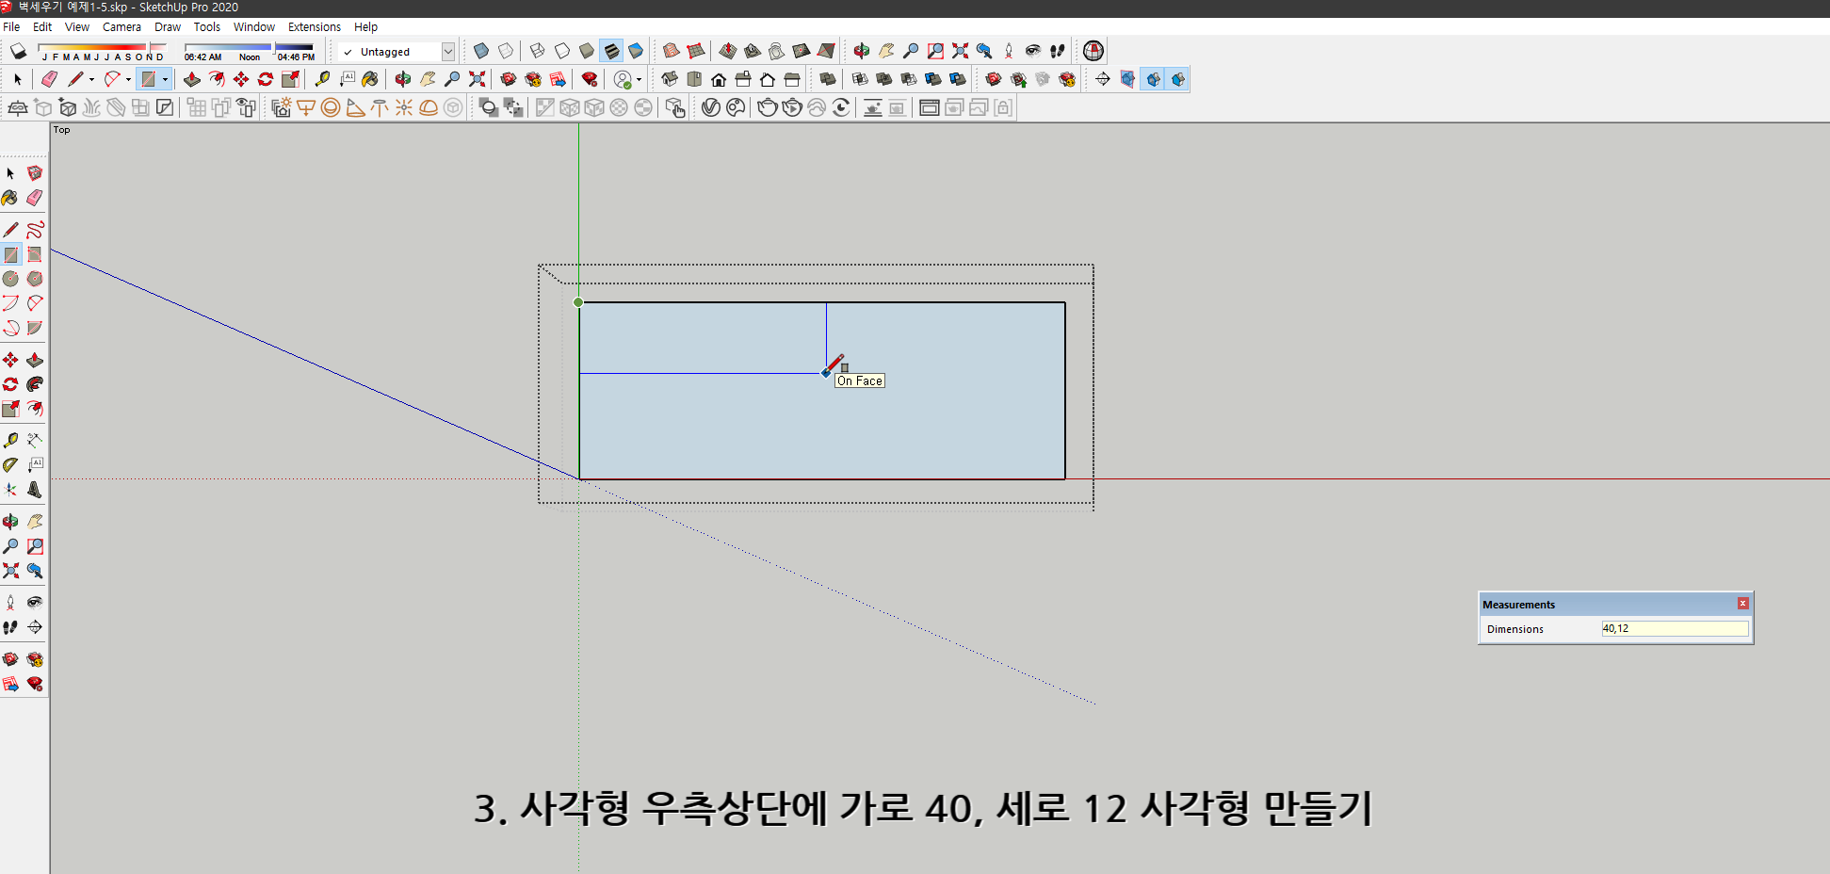Viewport: 1830px width, 874px height.
Task: Toggle the X-ray face style
Action: point(481,51)
